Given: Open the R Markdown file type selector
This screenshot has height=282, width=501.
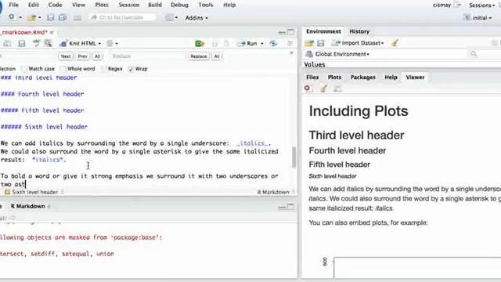Looking at the screenshot, I should 276,192.
